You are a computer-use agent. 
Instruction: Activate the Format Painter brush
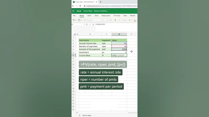(85, 20)
